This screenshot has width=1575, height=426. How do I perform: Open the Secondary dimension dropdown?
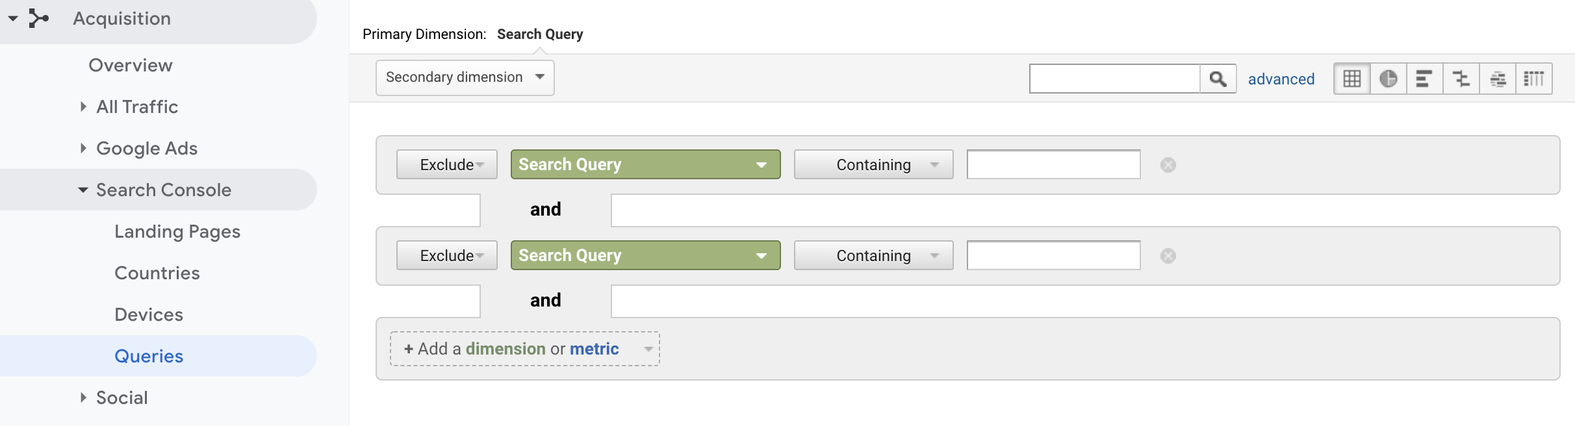click(x=464, y=77)
